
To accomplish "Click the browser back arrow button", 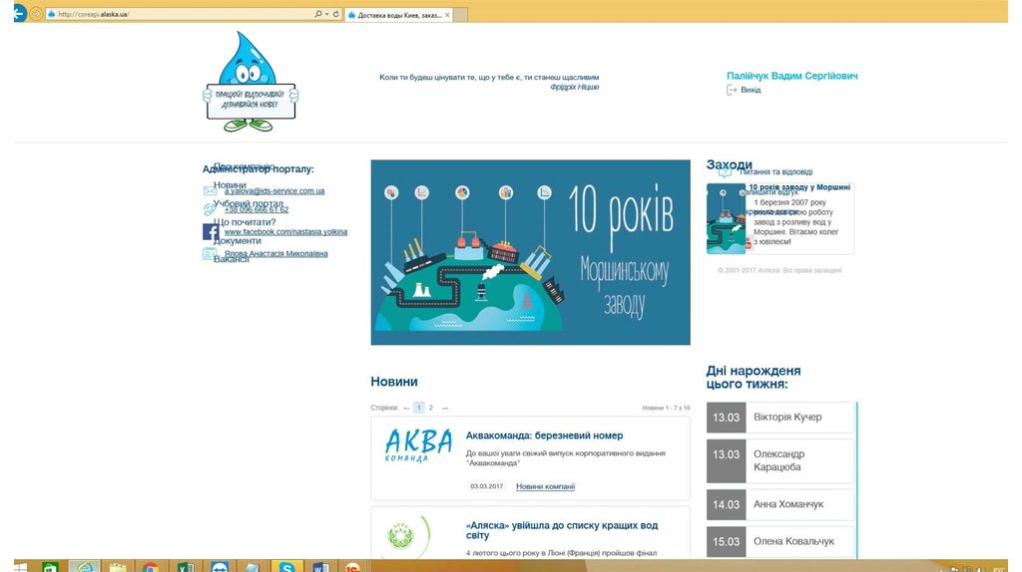I will tap(19, 14).
